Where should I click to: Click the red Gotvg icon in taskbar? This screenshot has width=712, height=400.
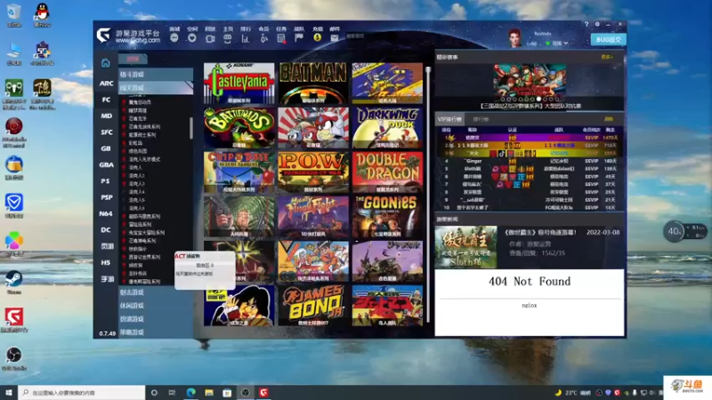[263, 392]
